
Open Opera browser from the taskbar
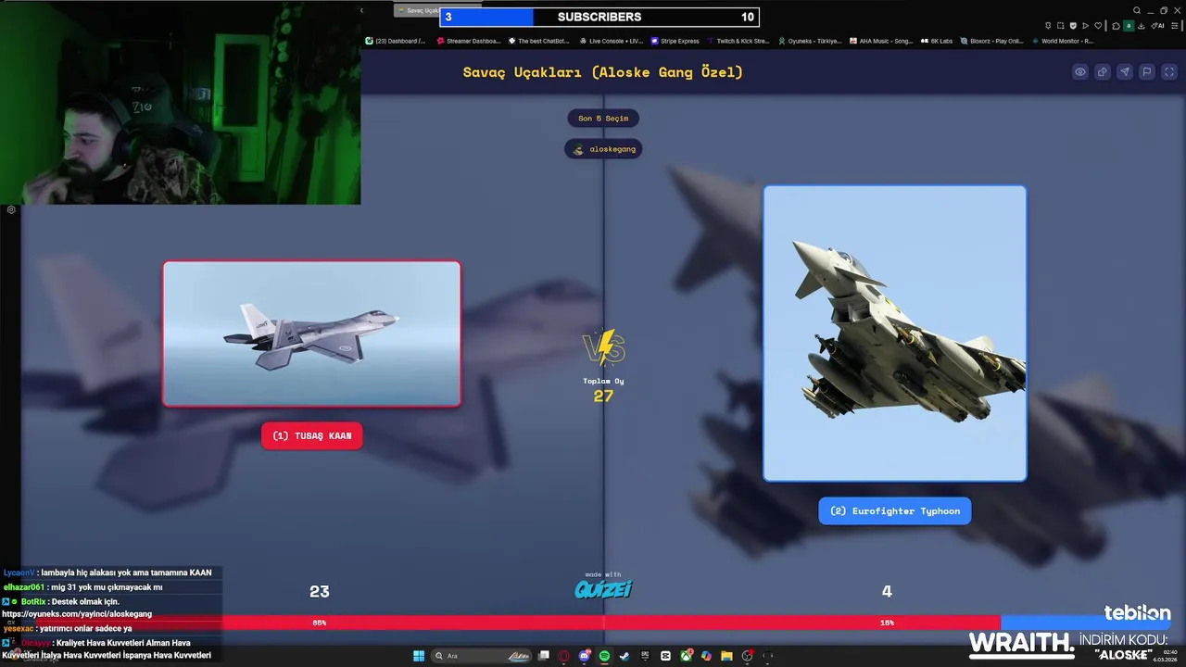pyautogui.click(x=563, y=656)
